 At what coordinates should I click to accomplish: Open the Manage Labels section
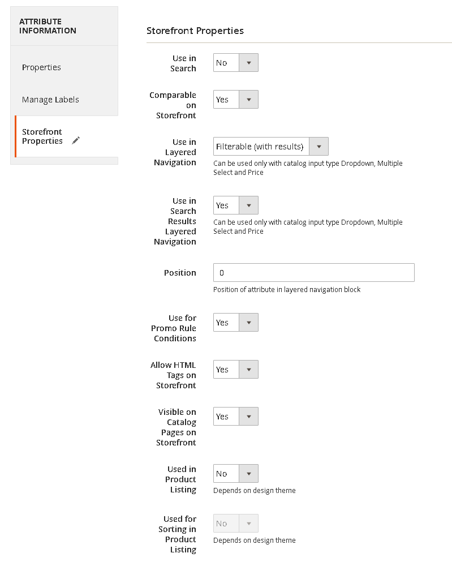click(50, 99)
